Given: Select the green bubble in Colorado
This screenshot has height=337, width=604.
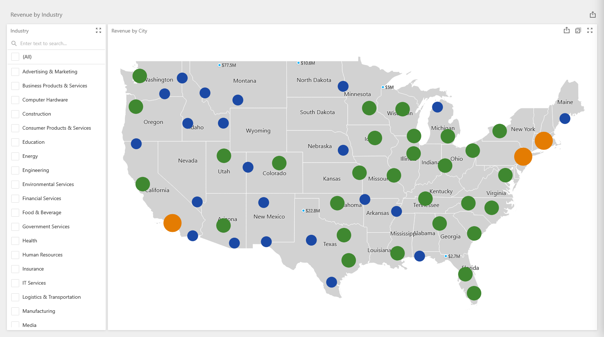Looking at the screenshot, I should 279,163.
